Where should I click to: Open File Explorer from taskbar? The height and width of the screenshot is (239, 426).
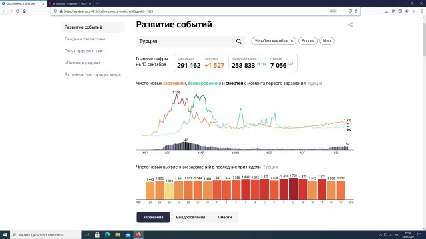tap(118, 234)
